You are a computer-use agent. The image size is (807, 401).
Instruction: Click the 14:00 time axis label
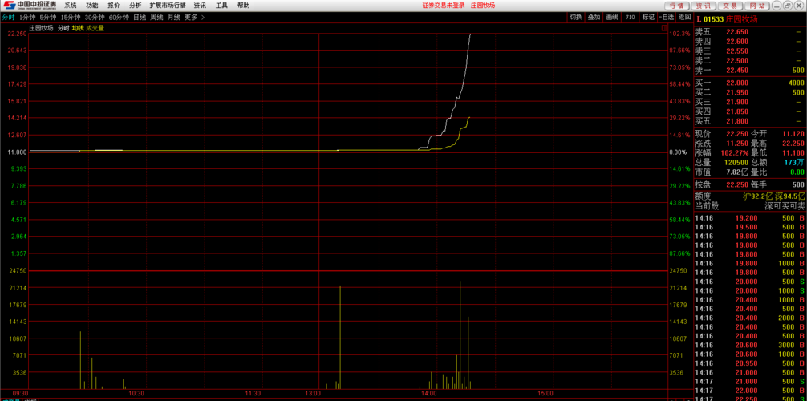(428, 393)
